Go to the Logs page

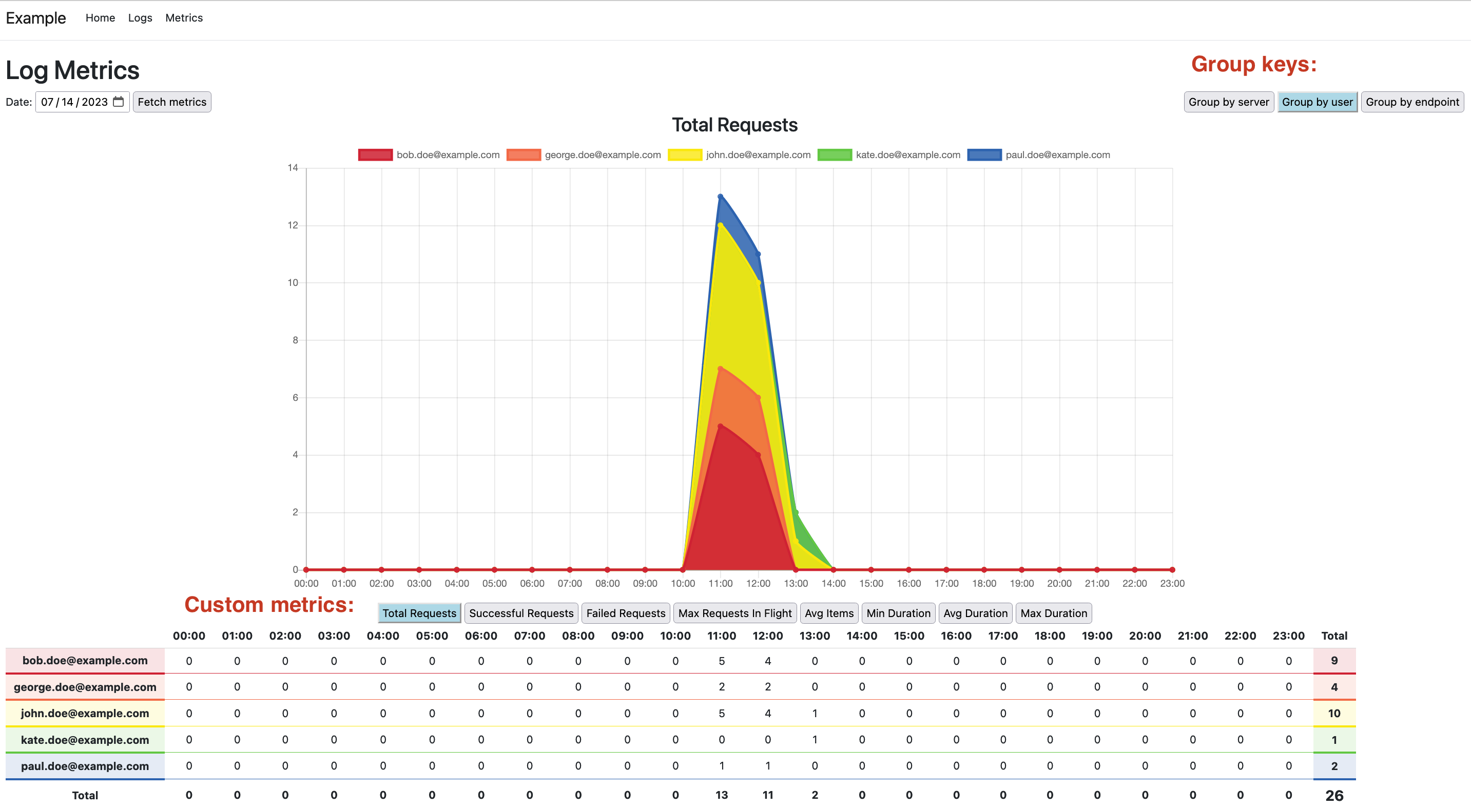(x=140, y=17)
